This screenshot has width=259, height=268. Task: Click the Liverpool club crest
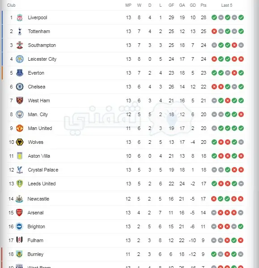20,17
